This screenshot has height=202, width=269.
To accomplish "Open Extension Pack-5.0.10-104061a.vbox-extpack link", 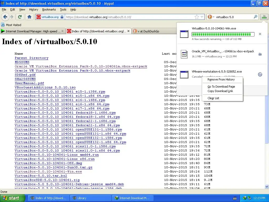I will pyautogui.click(x=81, y=66).
